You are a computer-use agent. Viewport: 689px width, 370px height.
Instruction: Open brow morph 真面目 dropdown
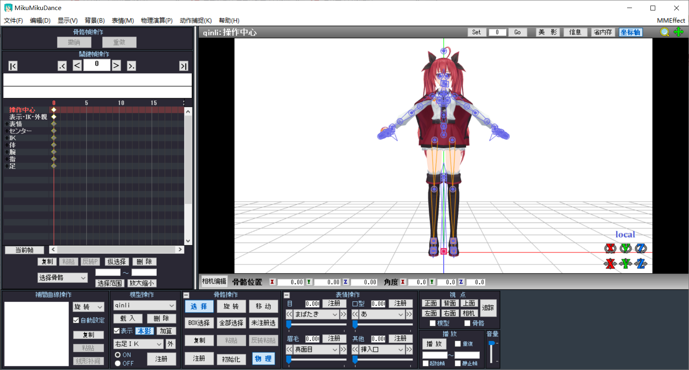tap(316, 350)
